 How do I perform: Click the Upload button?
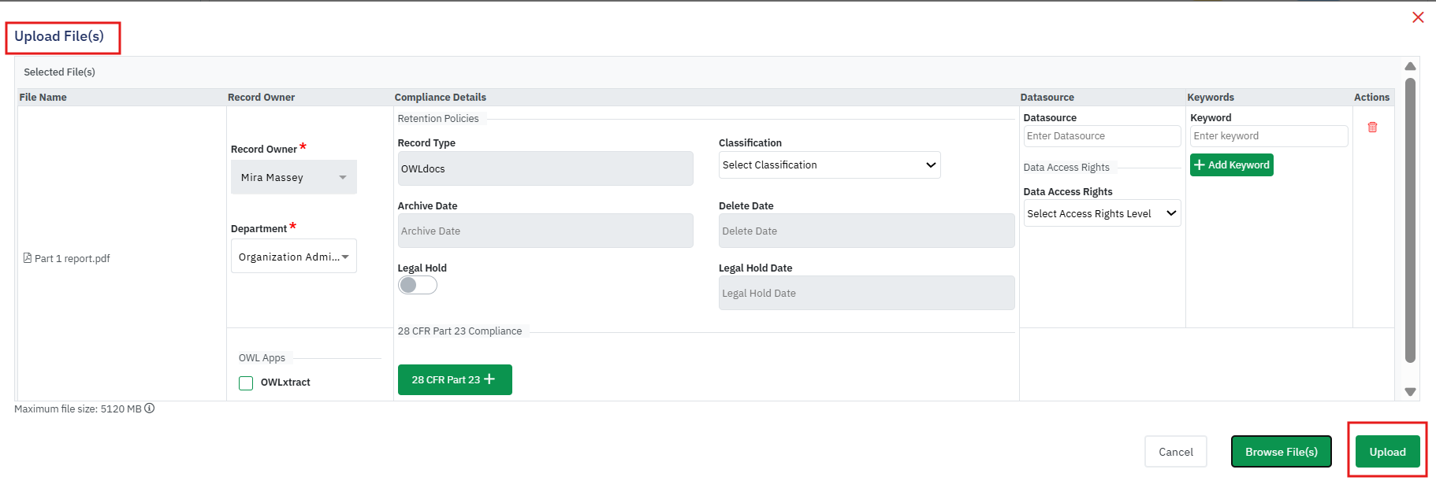click(x=1387, y=452)
